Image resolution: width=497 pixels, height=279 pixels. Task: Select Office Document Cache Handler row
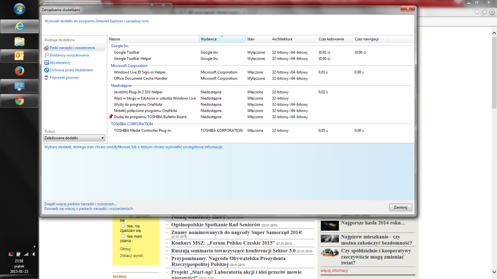[260, 79]
